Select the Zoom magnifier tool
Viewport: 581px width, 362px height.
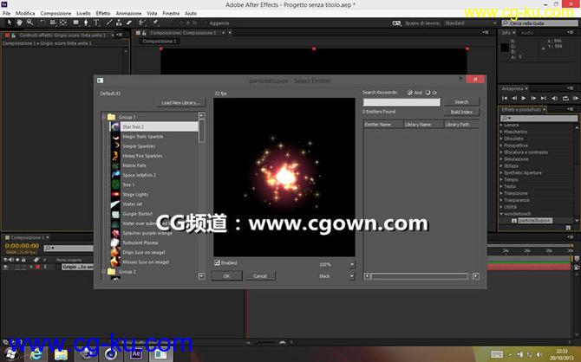29,23
